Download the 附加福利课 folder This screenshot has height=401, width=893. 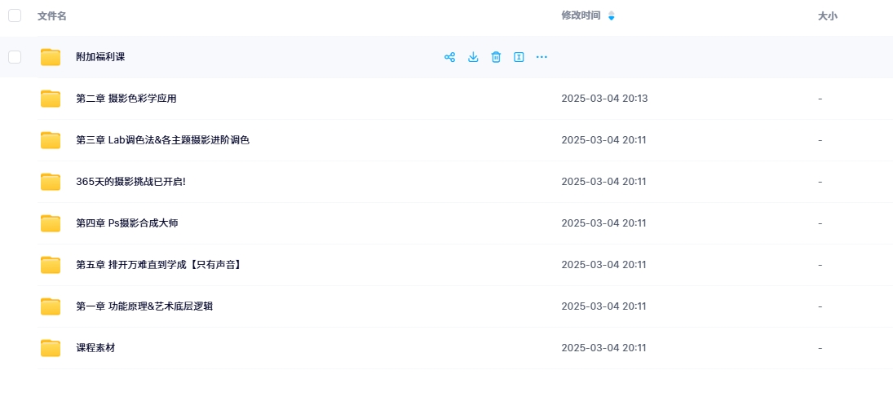473,57
